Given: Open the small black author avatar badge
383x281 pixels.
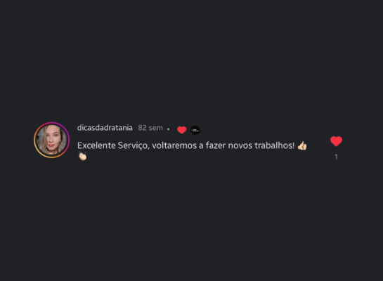Looking at the screenshot, I should (195, 130).
